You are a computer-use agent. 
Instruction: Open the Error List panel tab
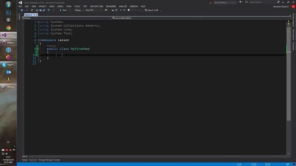33,160
